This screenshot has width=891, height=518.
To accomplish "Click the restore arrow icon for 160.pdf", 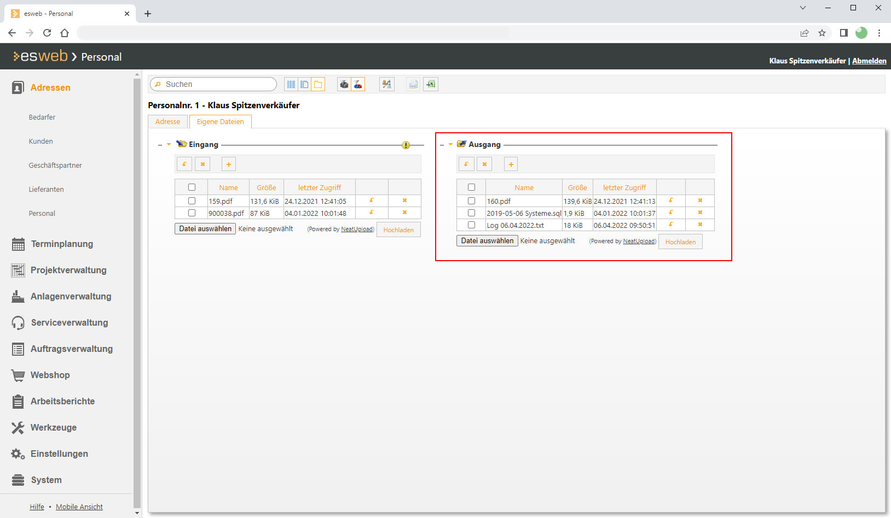I will 670,201.
